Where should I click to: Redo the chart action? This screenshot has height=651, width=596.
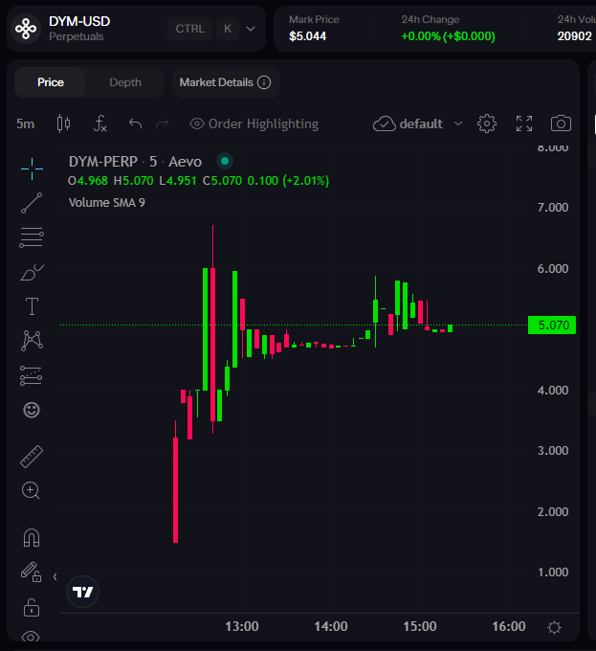click(x=163, y=123)
